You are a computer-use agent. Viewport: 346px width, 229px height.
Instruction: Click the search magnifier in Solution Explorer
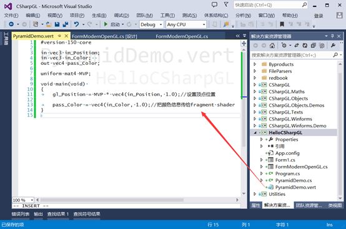pyautogui.click(x=335, y=55)
